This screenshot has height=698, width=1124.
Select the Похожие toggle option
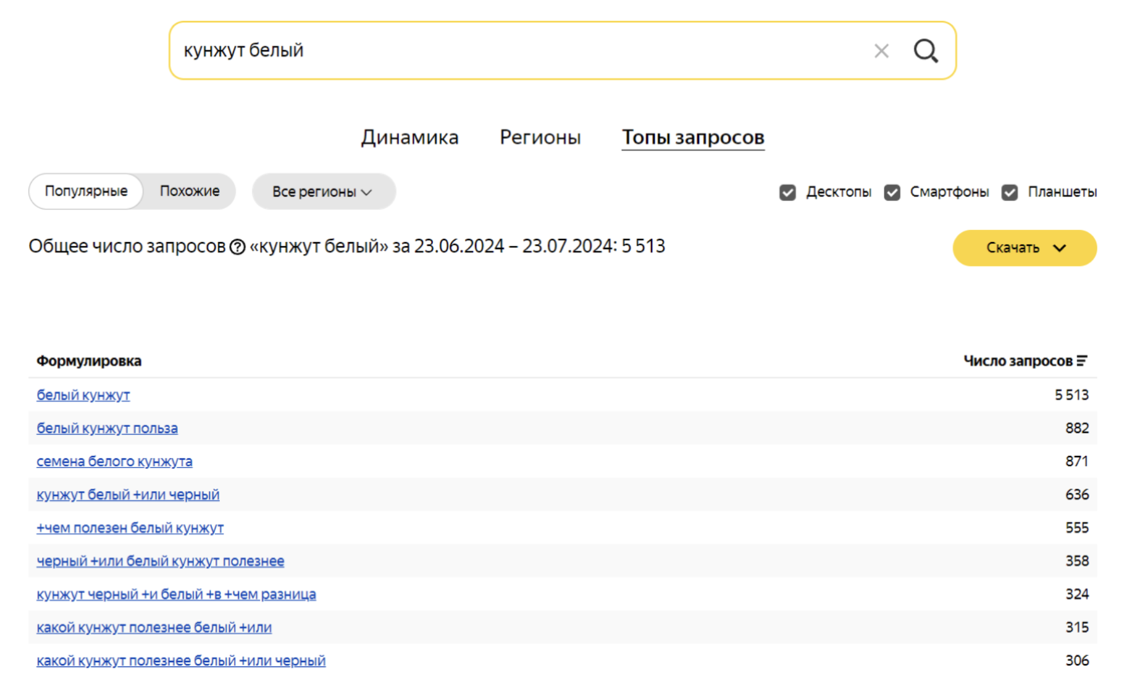(x=190, y=191)
